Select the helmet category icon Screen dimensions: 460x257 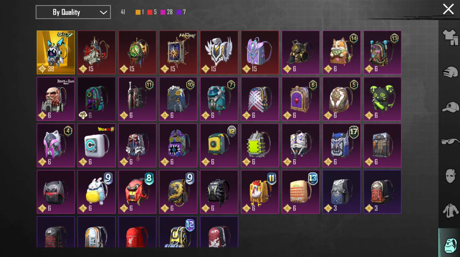pos(450,72)
